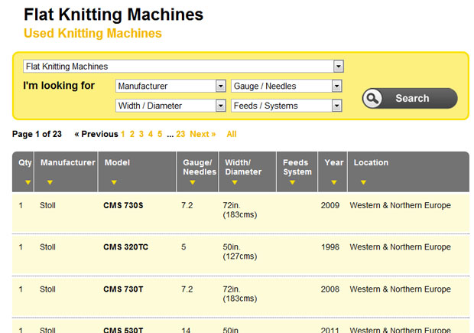Click the Flat Knitting Machines heading
This screenshot has height=333, width=474.
pos(114,15)
